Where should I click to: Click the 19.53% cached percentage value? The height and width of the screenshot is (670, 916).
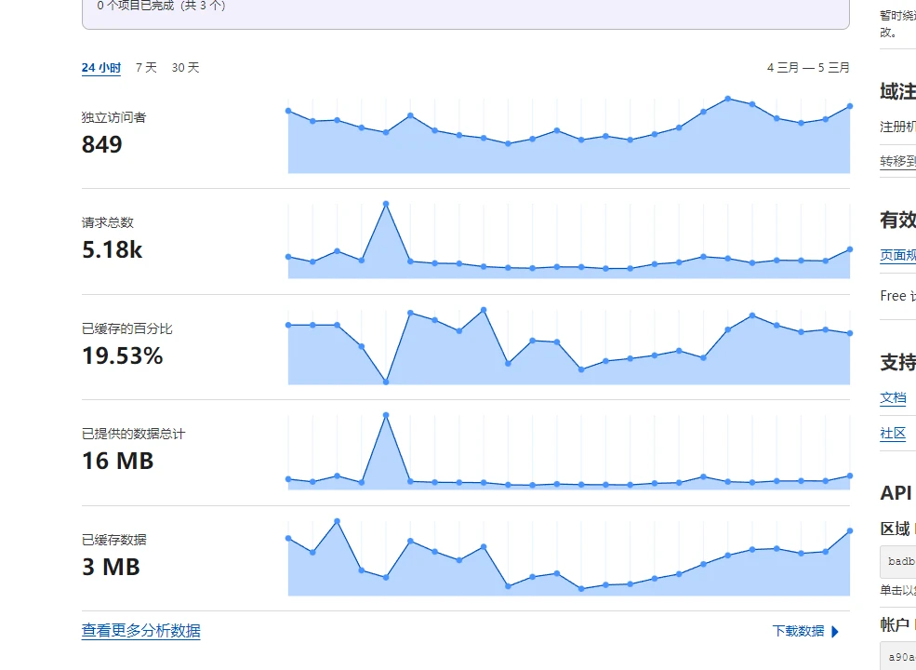pos(122,355)
